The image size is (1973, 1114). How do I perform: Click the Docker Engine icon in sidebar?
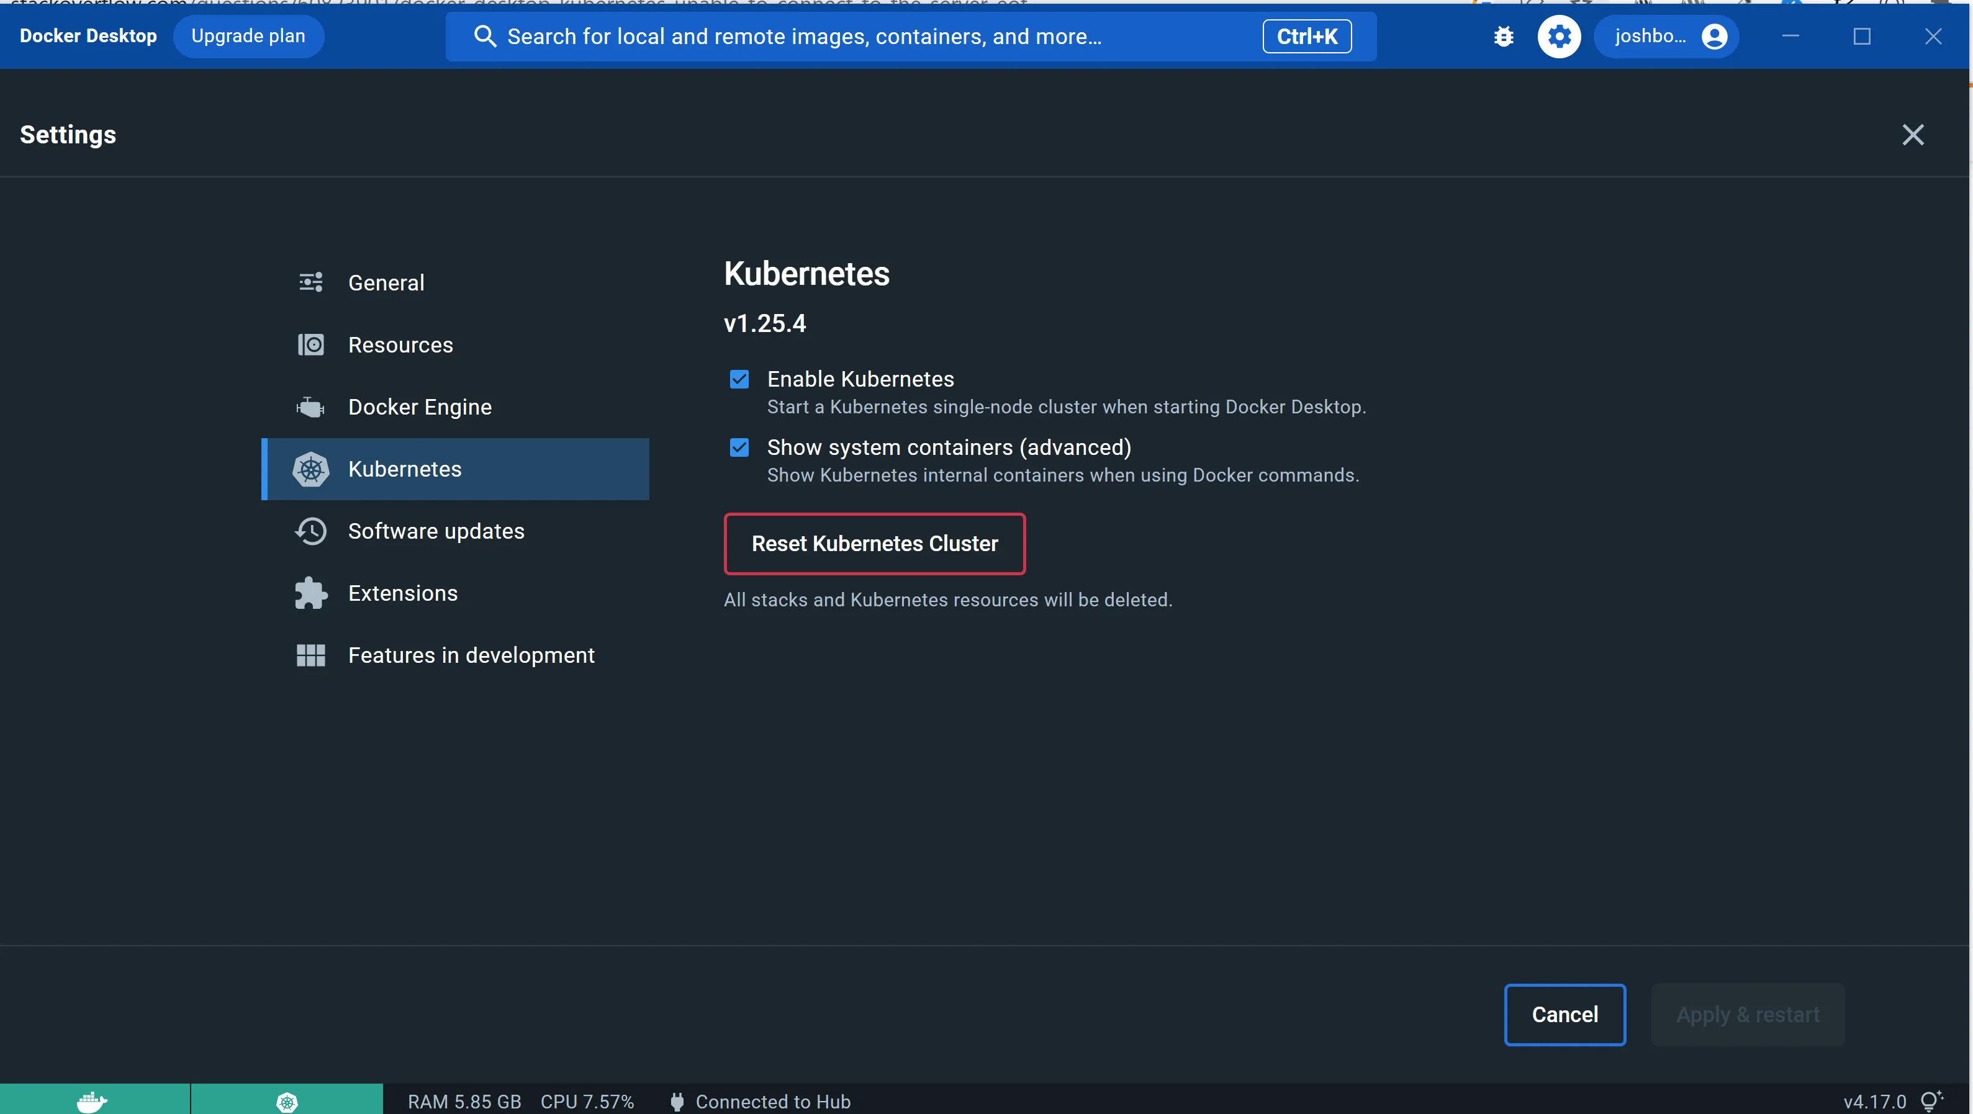(x=310, y=407)
